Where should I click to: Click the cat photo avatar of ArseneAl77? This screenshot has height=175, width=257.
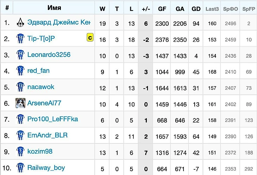click(20, 103)
